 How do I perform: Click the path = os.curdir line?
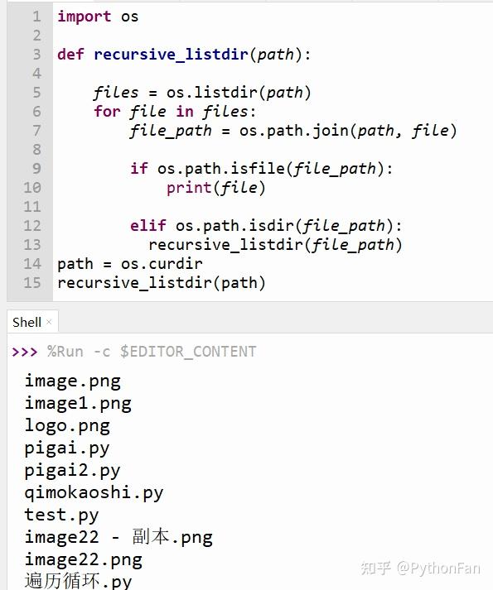[130, 264]
